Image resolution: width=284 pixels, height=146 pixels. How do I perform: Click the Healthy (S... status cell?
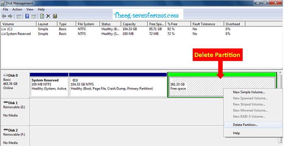click(110, 34)
